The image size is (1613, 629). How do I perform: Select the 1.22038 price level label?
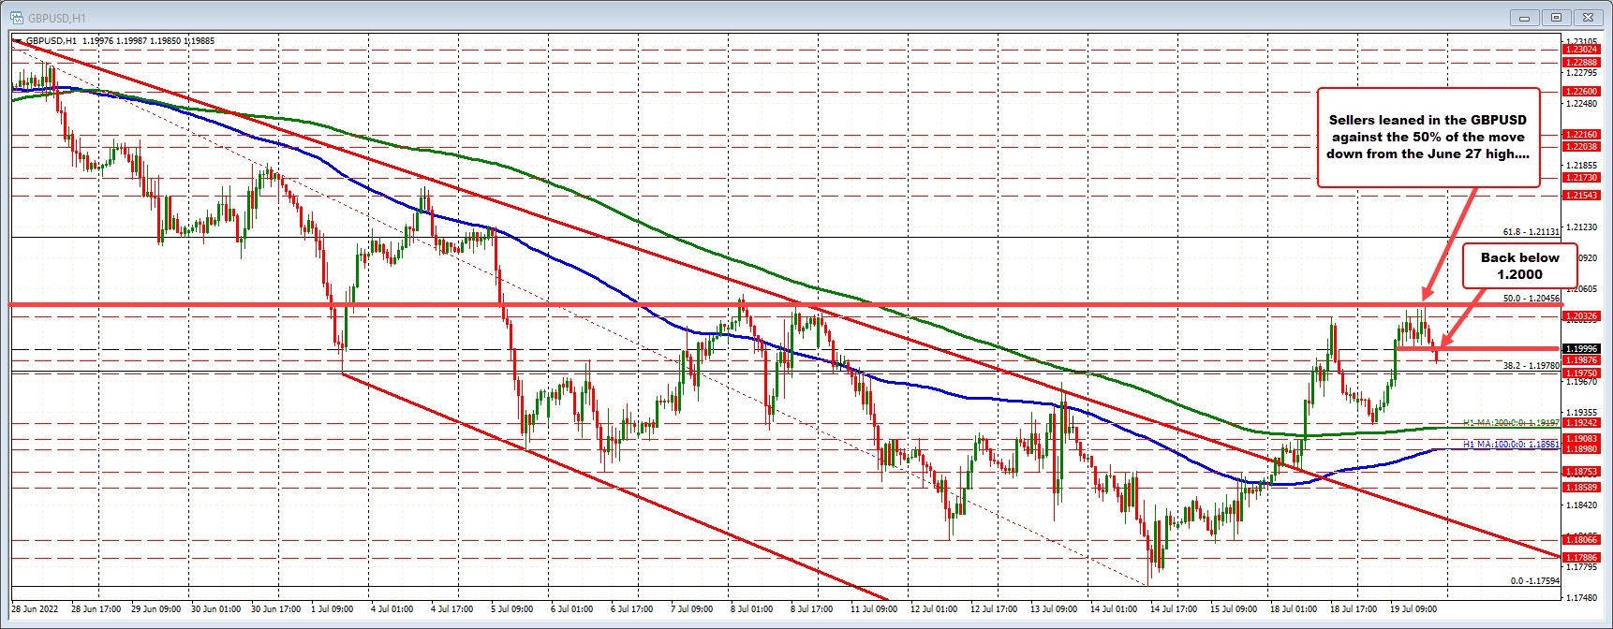tap(1581, 147)
